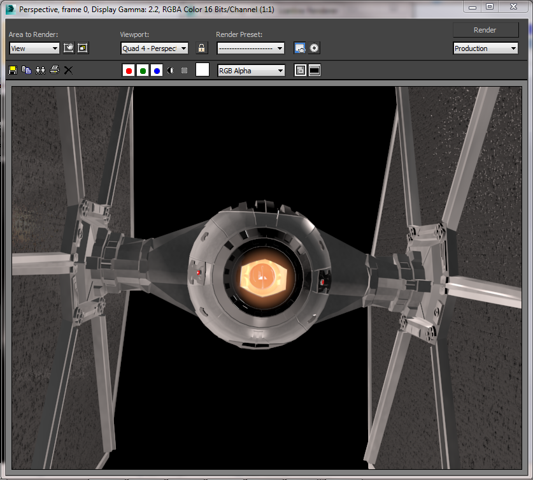Click the white color swatch
The width and height of the screenshot is (533, 480).
pos(203,69)
